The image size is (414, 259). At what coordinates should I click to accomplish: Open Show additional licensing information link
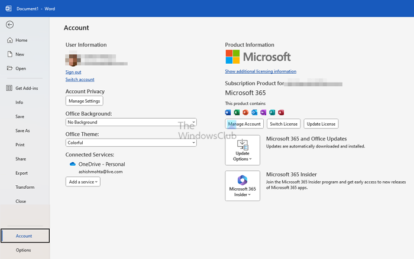coord(261,71)
